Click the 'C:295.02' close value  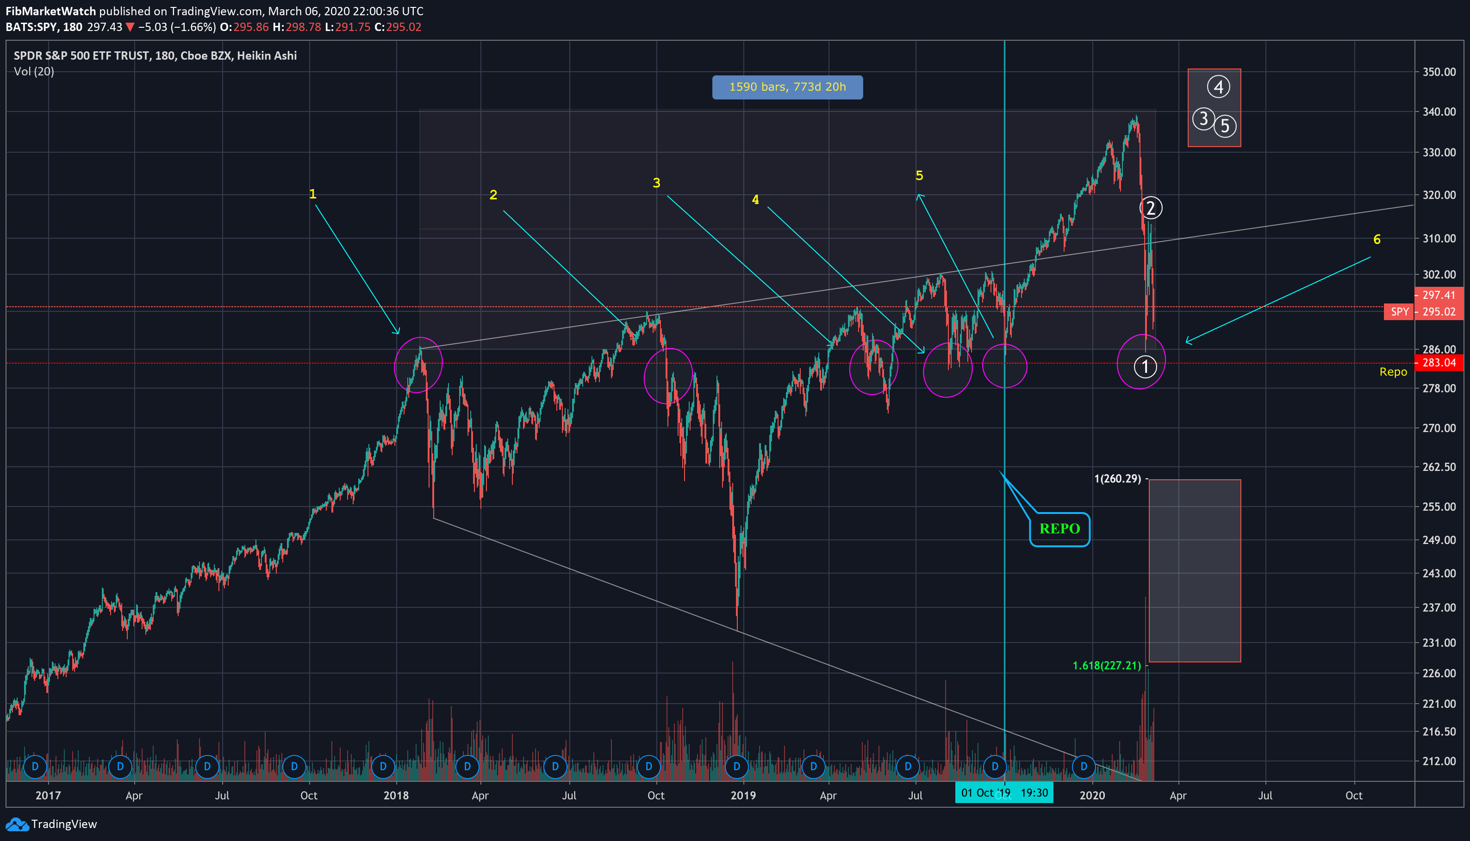tap(398, 27)
